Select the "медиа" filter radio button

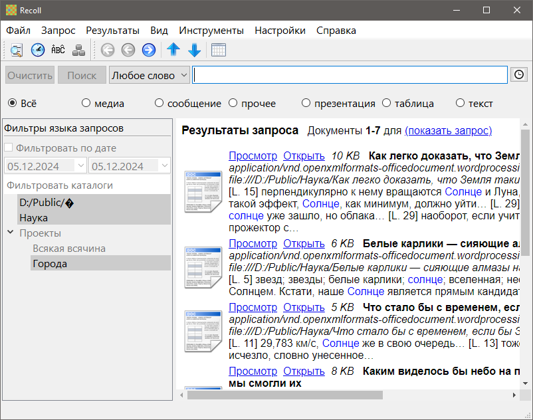point(86,103)
